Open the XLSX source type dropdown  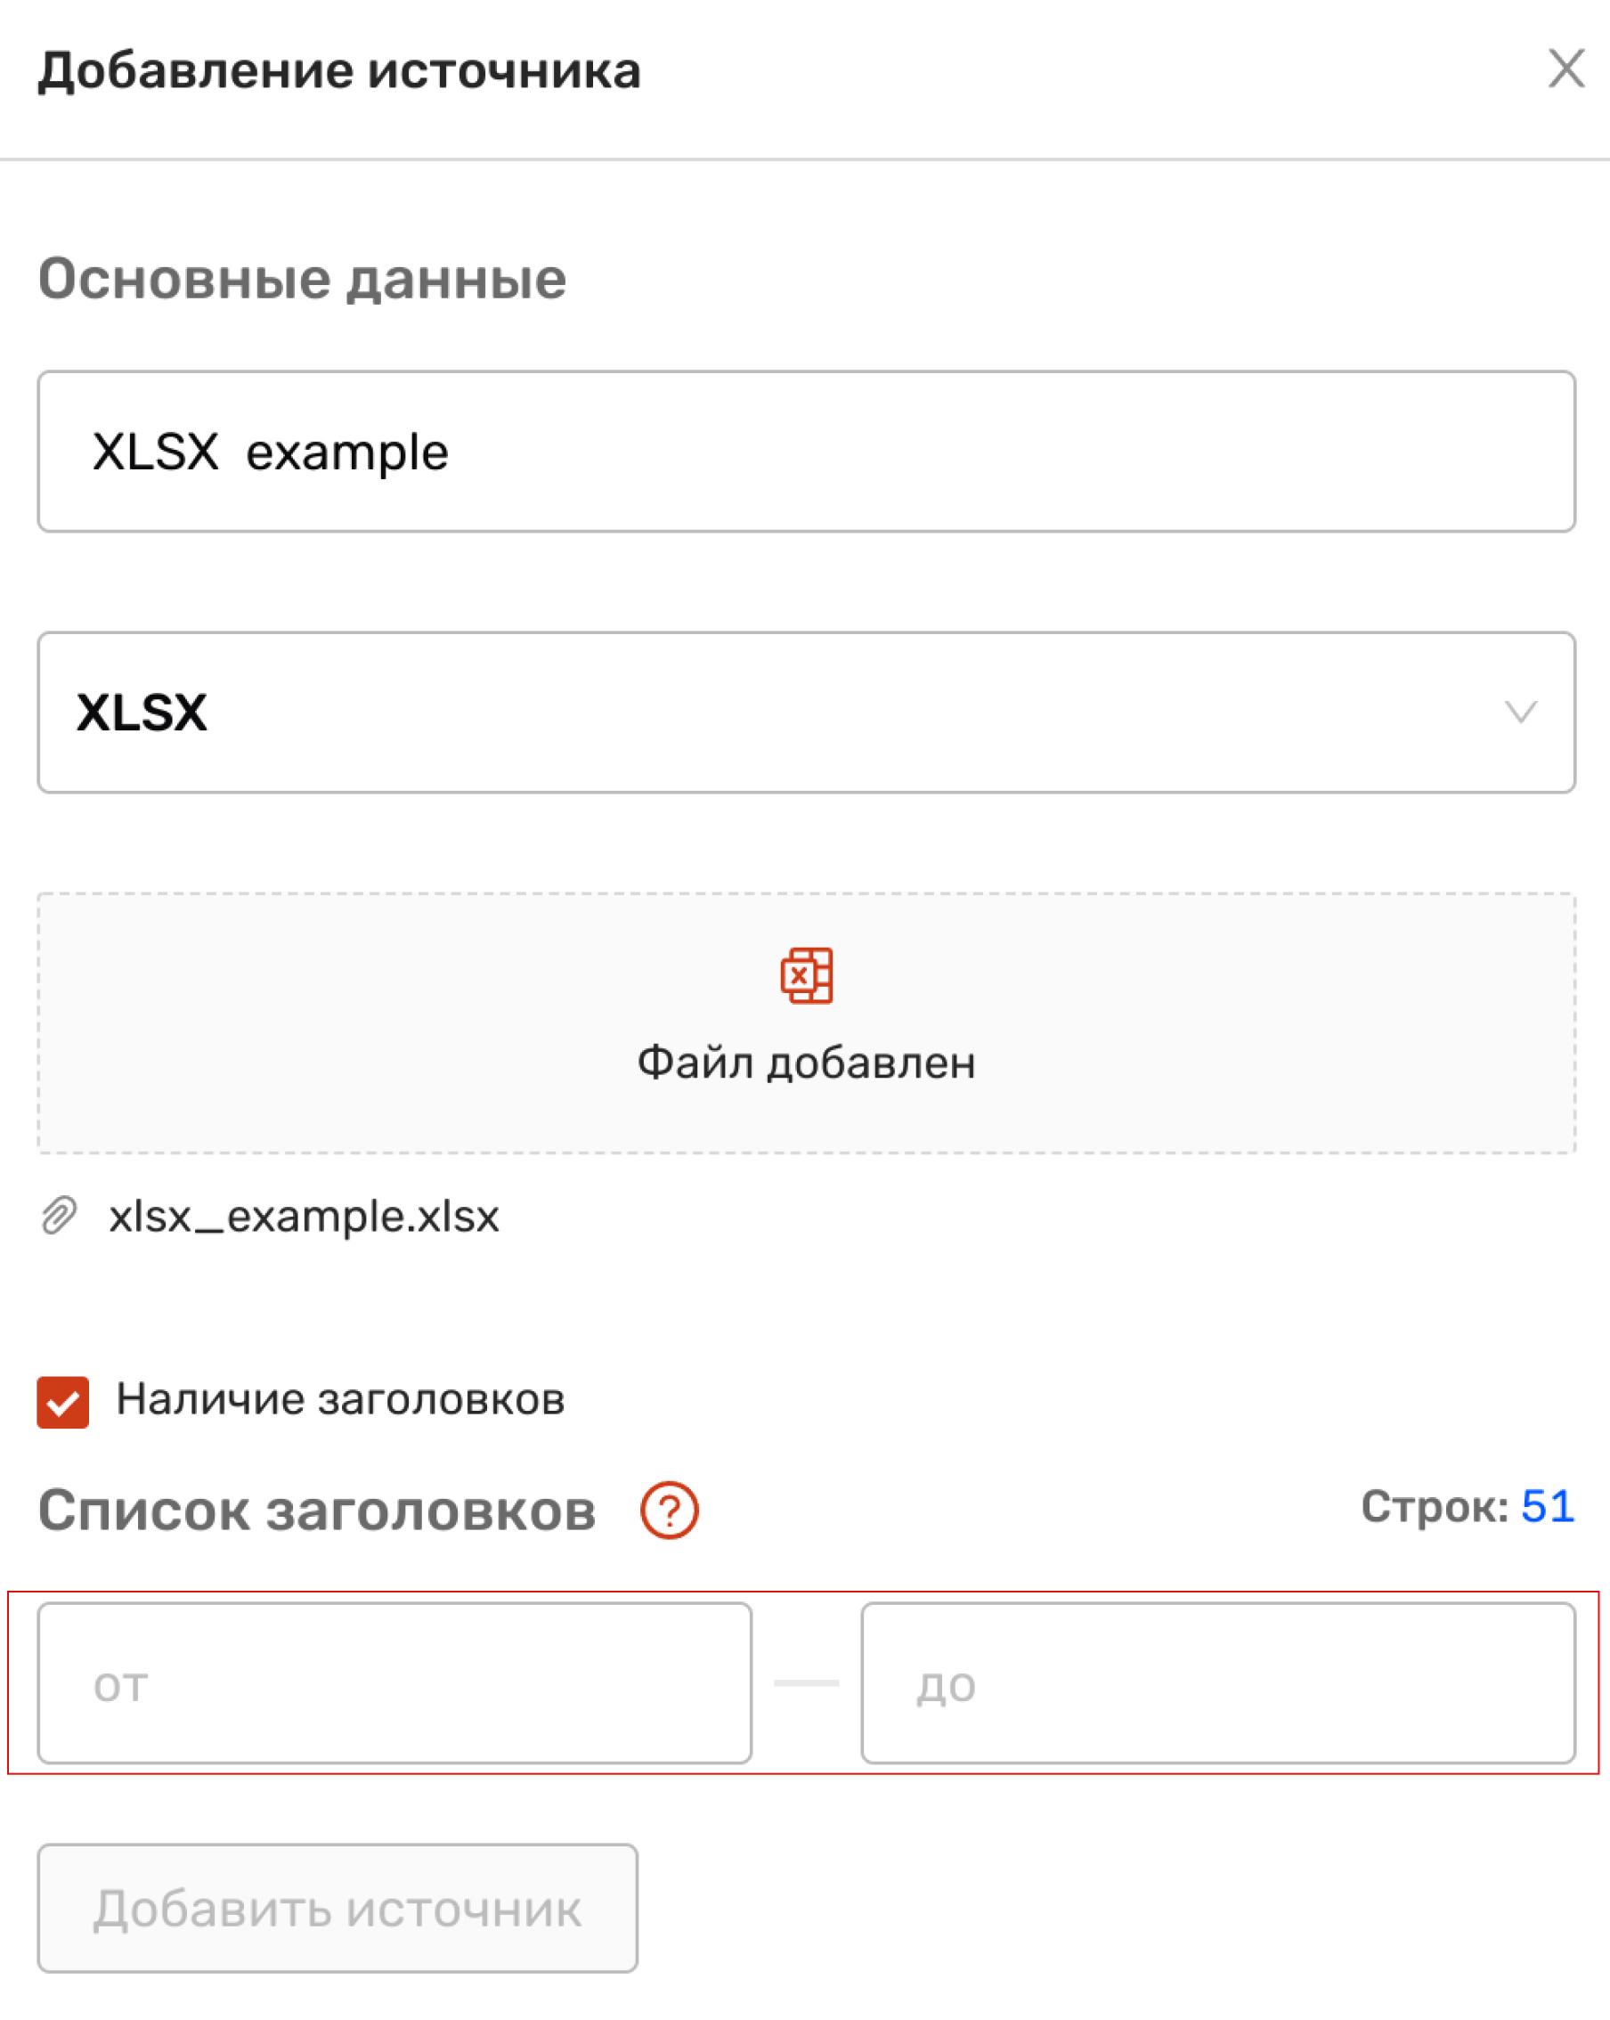(x=806, y=712)
